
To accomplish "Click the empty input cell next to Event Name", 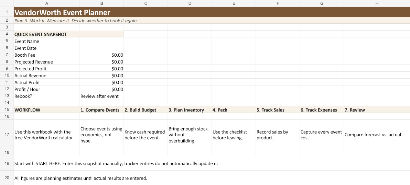I will pos(102,41).
